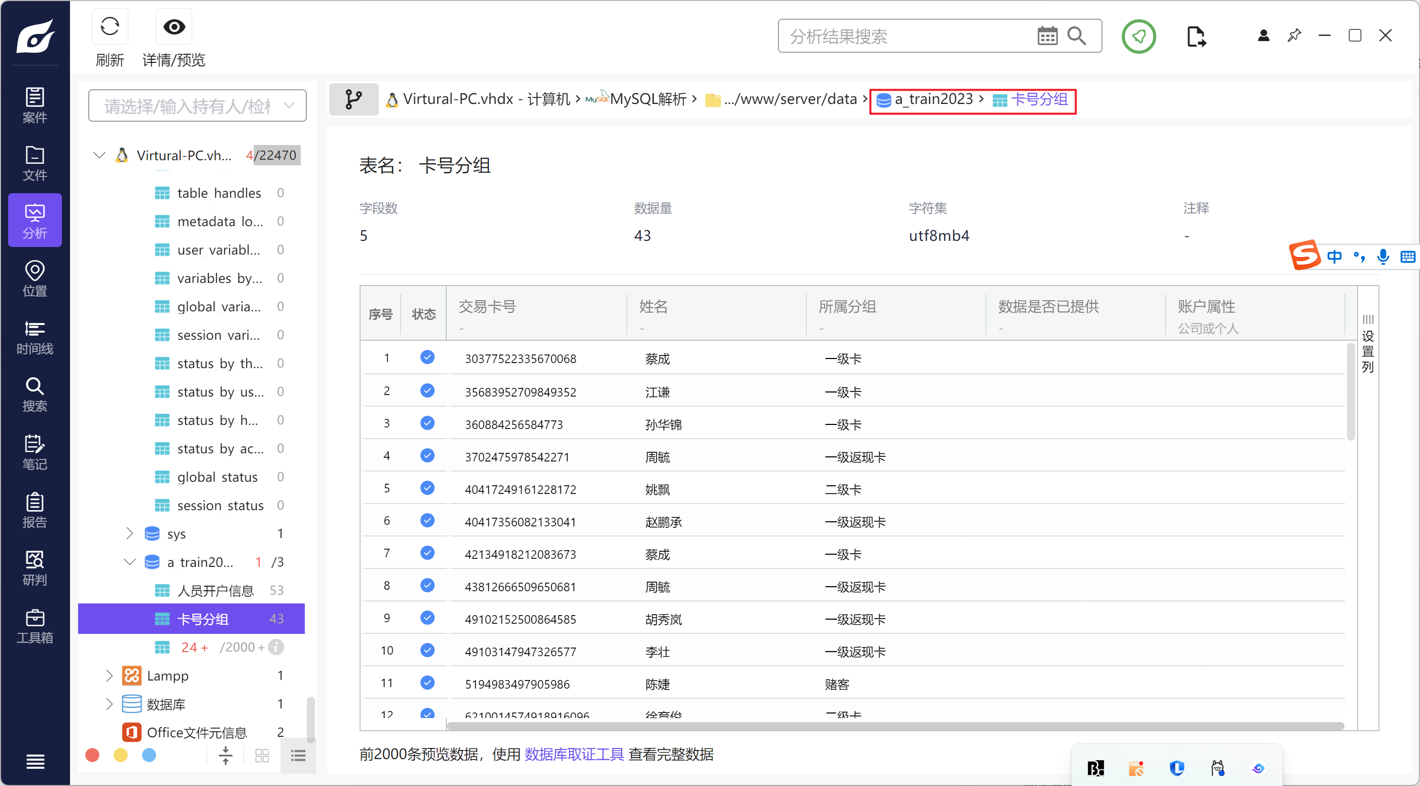Expand the Lampp tree node
The image size is (1420, 786).
tap(109, 675)
